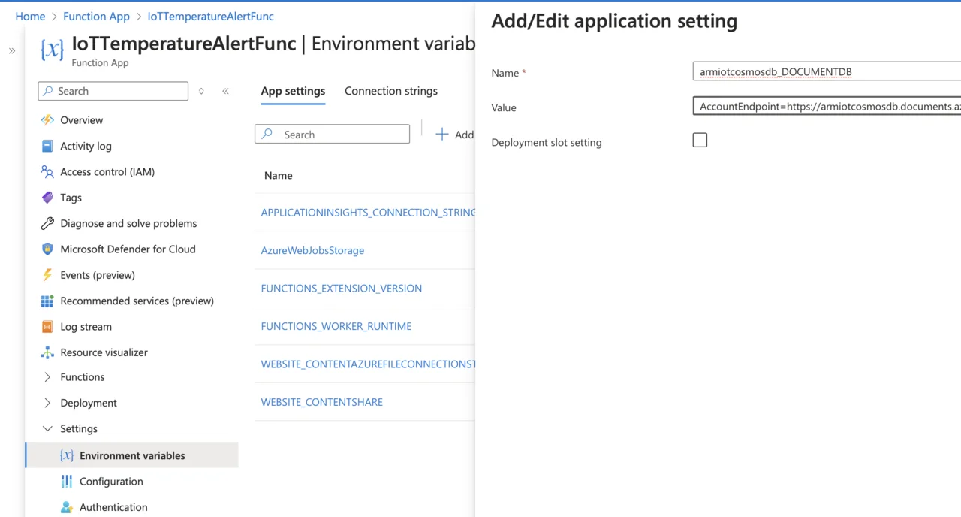Collapse the Settings section
Image resolution: width=961 pixels, height=517 pixels.
coord(47,429)
